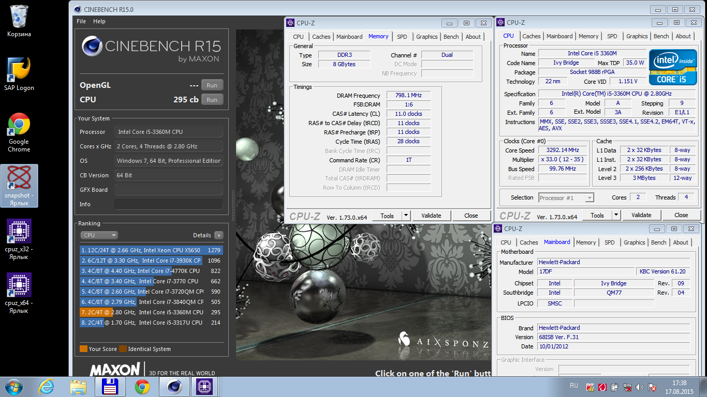
Task: Select the cpuz_x32 desktop shortcut
Action: tap(19, 238)
